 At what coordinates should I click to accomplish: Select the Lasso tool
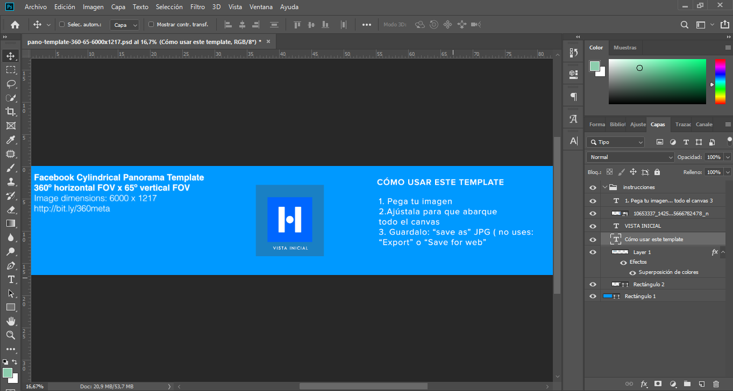click(x=11, y=84)
